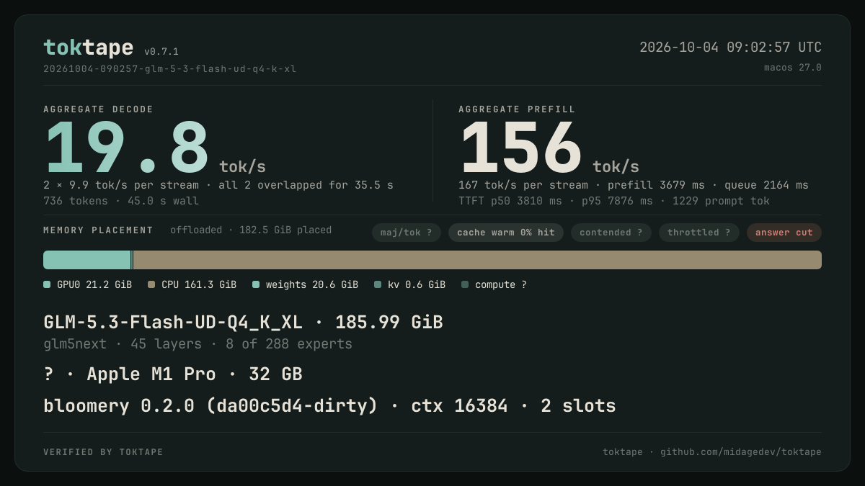865x486 pixels.
Task: Click the GPU0 21.2 GiB legend swatch
Action: point(47,284)
